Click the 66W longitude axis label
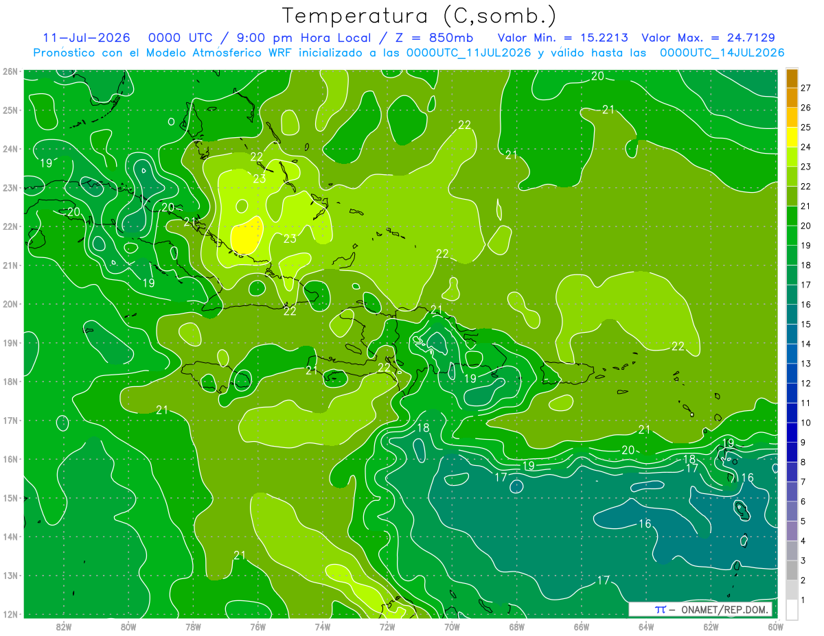 582,626
